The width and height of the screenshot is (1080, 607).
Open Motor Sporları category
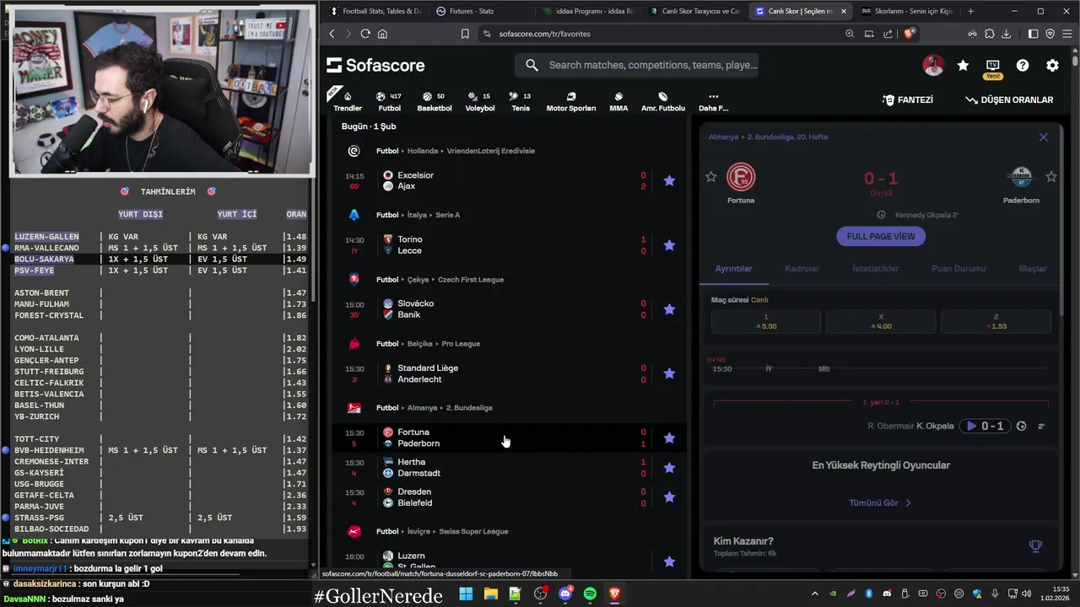[x=571, y=101]
